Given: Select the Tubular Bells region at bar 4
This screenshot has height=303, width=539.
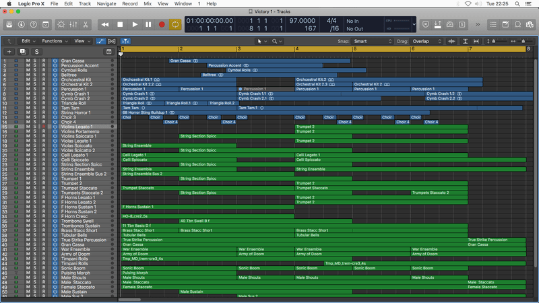Looking at the screenshot, I should point(381,235).
